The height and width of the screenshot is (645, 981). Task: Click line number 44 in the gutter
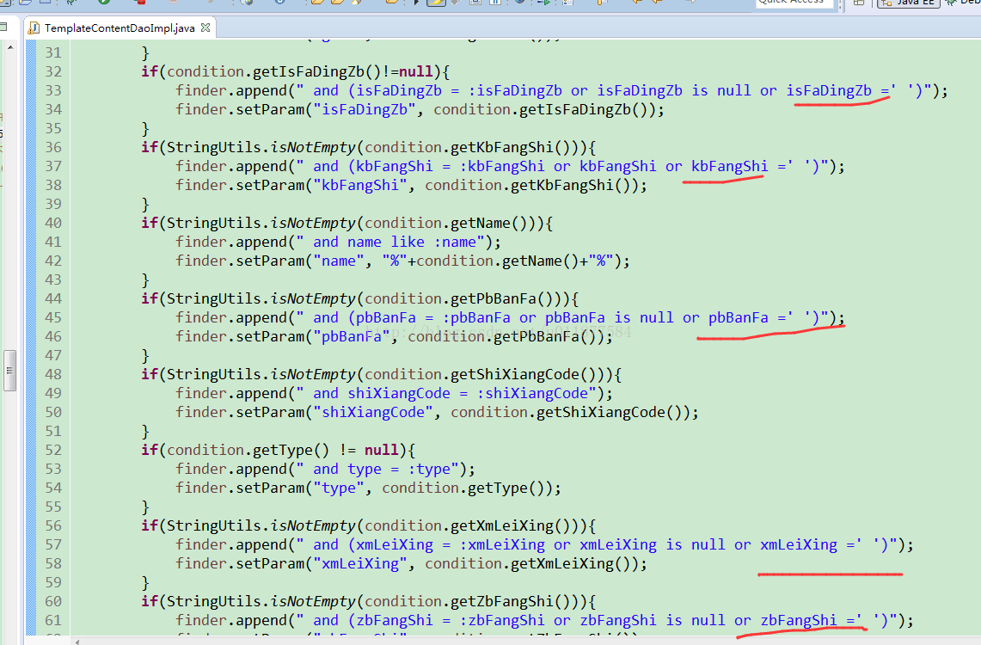pyautogui.click(x=53, y=298)
